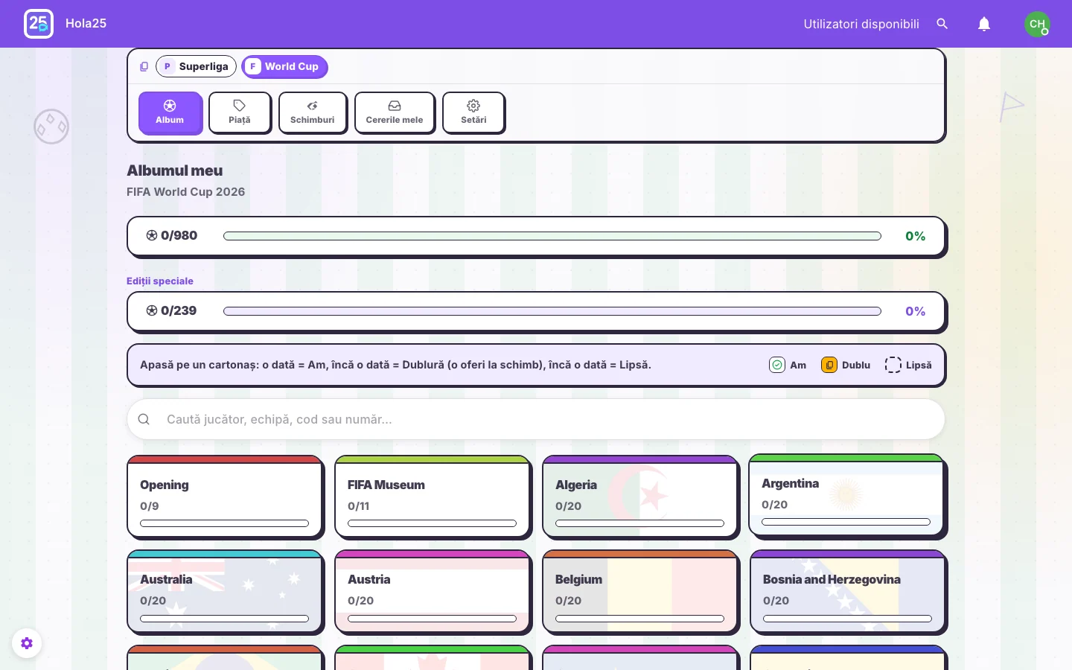
Task: Click Utilizatori disponibili link
Action: 861,24
